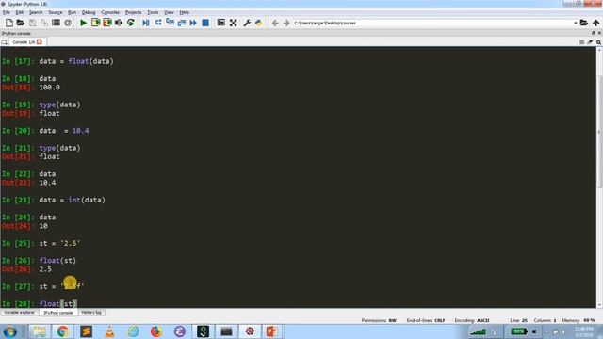603x339 pixels.
Task: Open the Debug menu
Action: 89,12
